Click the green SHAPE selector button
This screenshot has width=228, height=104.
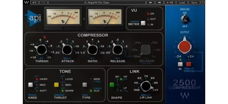(x=112, y=85)
